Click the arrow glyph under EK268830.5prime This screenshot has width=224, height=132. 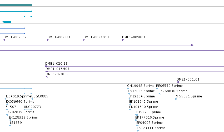click(x=160, y=94)
